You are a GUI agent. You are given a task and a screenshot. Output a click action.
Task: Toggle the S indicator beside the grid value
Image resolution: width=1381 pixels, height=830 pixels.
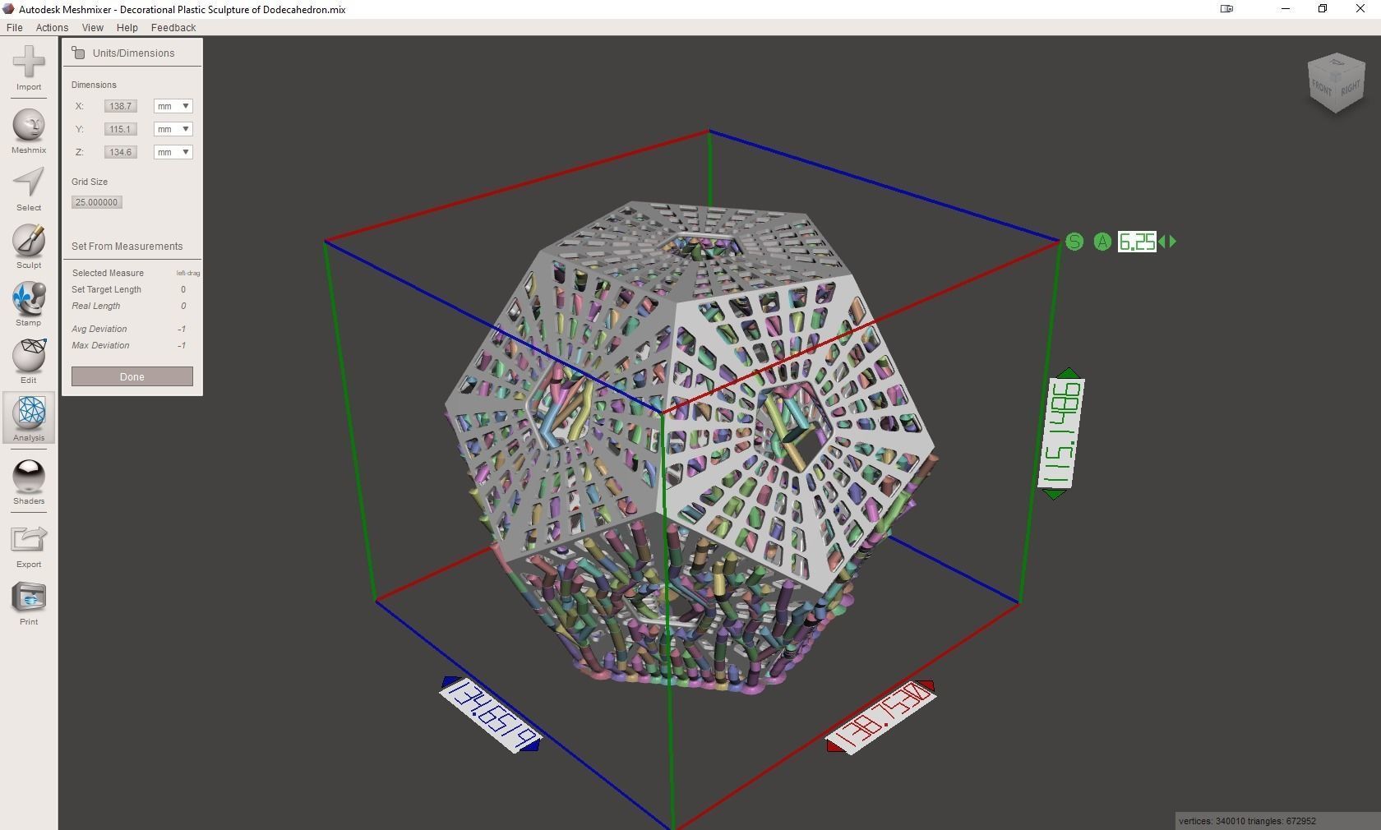pyautogui.click(x=1074, y=242)
